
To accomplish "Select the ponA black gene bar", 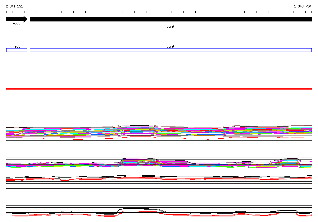I will [x=171, y=19].
